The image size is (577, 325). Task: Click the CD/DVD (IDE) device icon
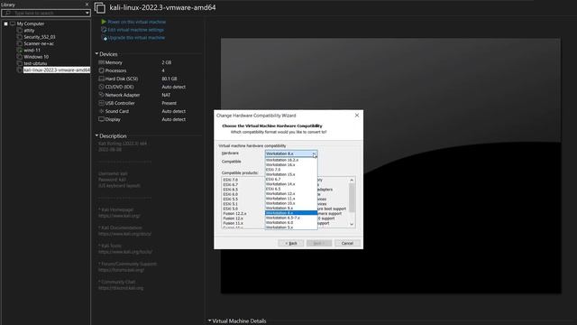click(x=101, y=87)
